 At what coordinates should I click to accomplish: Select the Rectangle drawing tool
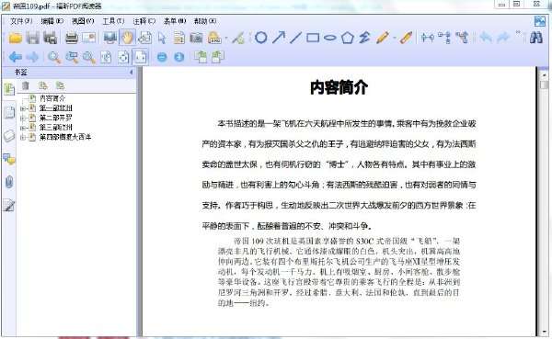coord(313,38)
